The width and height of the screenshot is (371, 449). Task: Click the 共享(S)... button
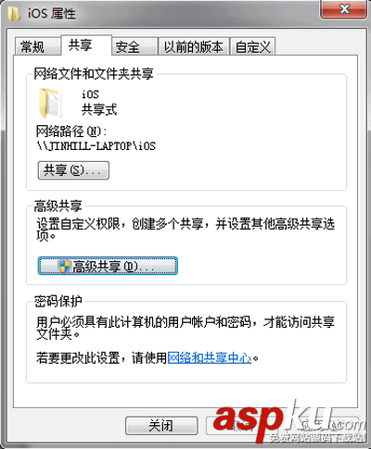pos(73,170)
